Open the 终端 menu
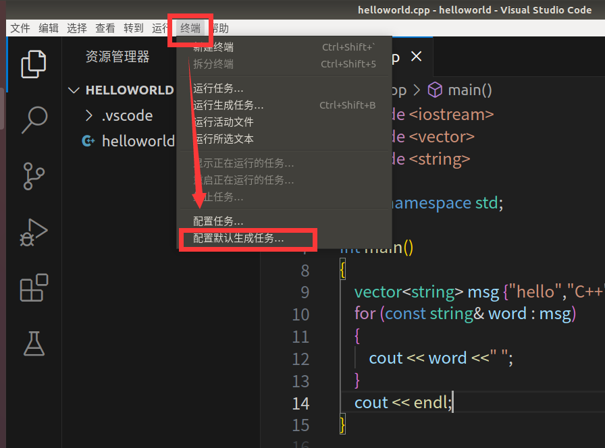Viewport: 605px width, 448px height. pos(190,28)
